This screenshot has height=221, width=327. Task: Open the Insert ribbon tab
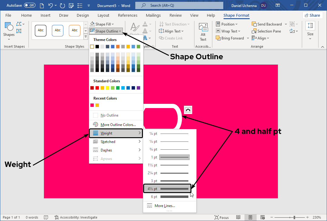pos(46,15)
